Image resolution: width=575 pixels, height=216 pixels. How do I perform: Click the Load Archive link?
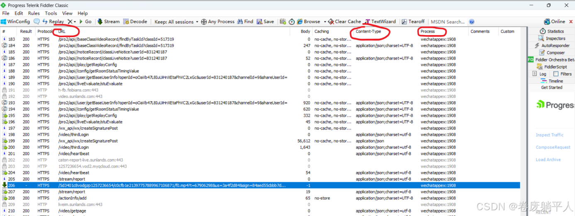(548, 159)
